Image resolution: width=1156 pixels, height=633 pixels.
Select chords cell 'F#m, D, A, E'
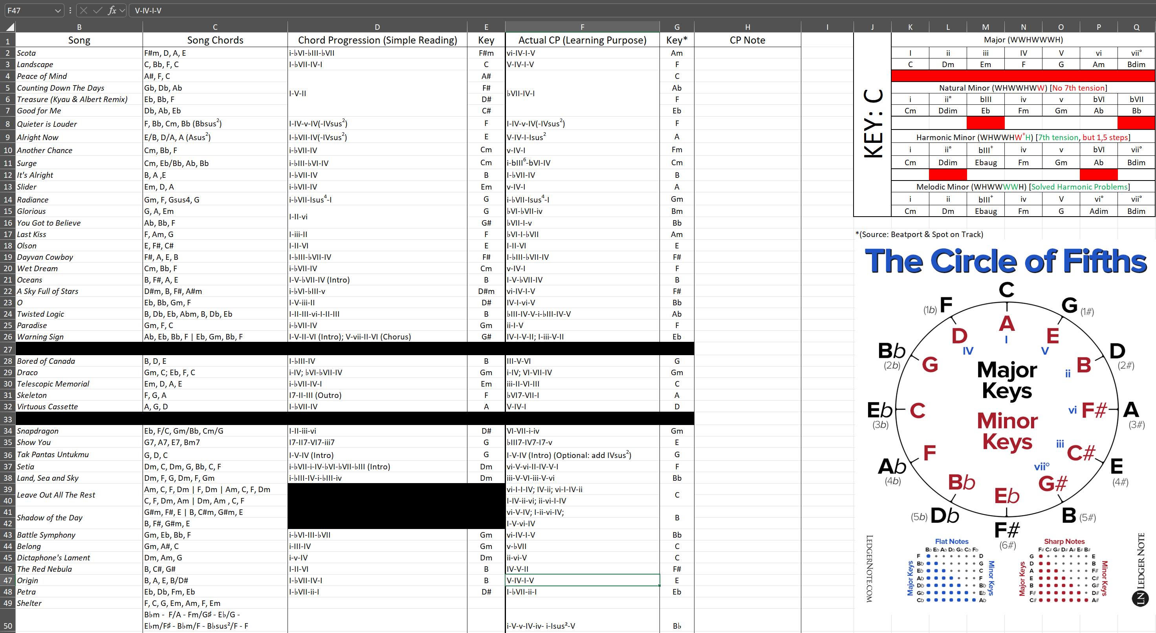215,53
